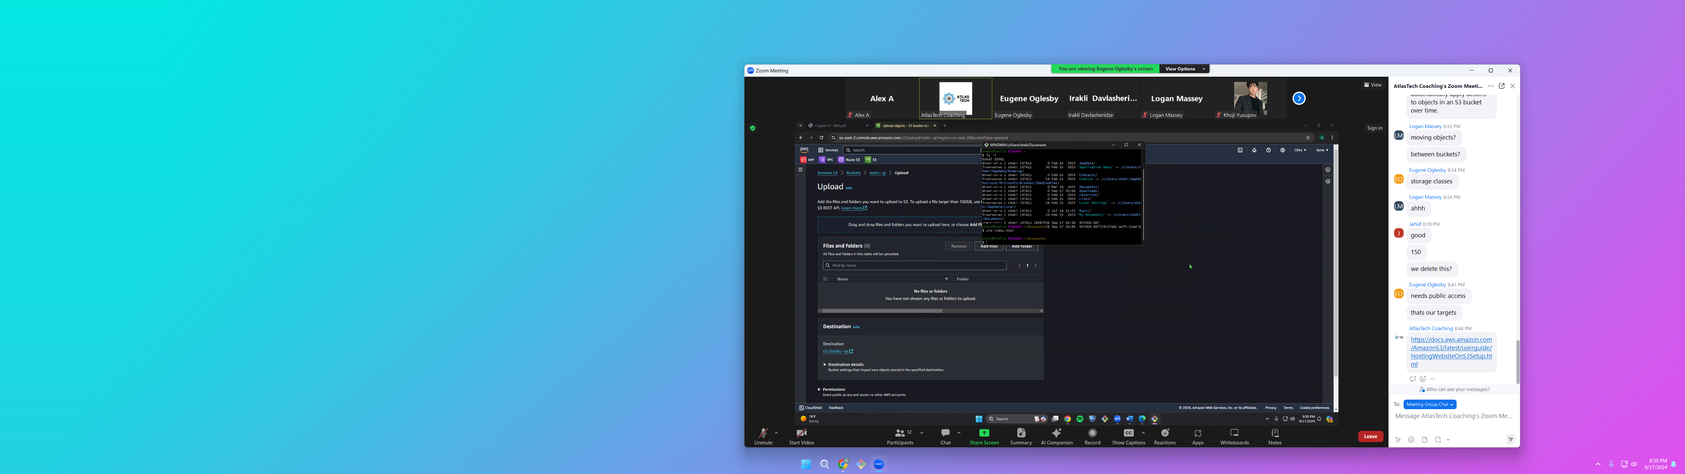Click the Apps icon in the toolbar
The height and width of the screenshot is (474, 1685).
[x=1198, y=434]
